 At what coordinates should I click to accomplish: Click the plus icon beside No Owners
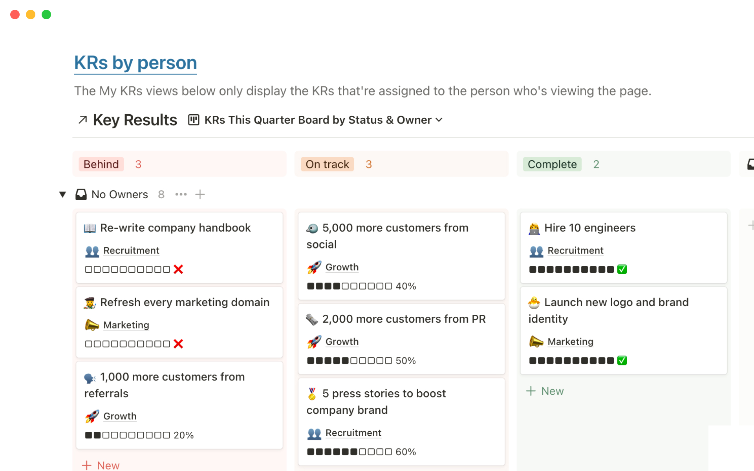[x=200, y=194]
